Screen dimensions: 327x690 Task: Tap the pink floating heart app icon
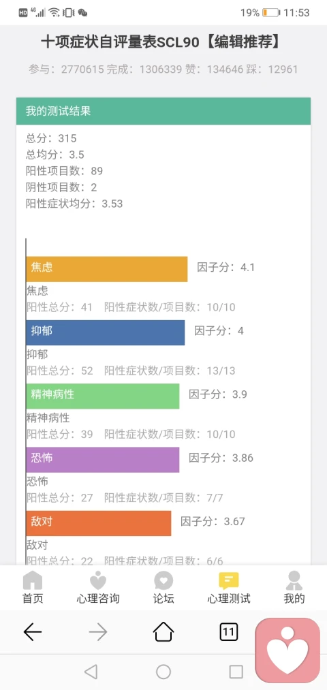point(288,650)
